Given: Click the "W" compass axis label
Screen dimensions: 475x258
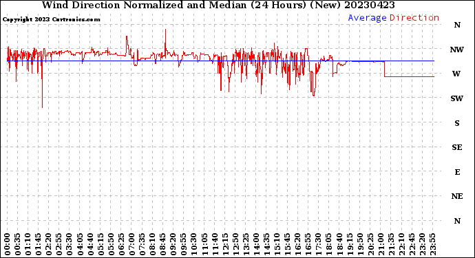Looking at the screenshot, I should point(456,74).
